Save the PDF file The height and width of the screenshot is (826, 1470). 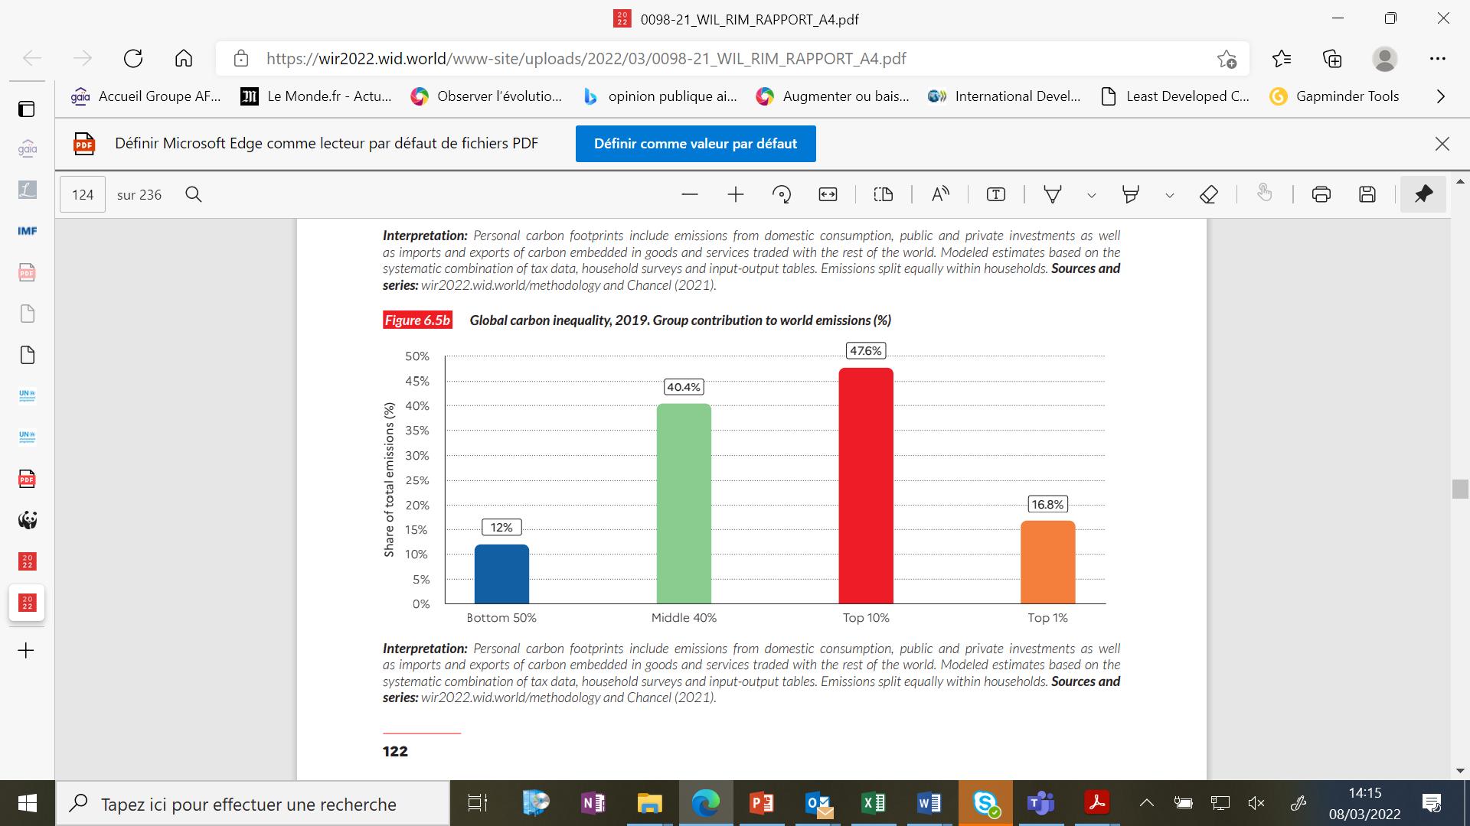[1367, 194]
